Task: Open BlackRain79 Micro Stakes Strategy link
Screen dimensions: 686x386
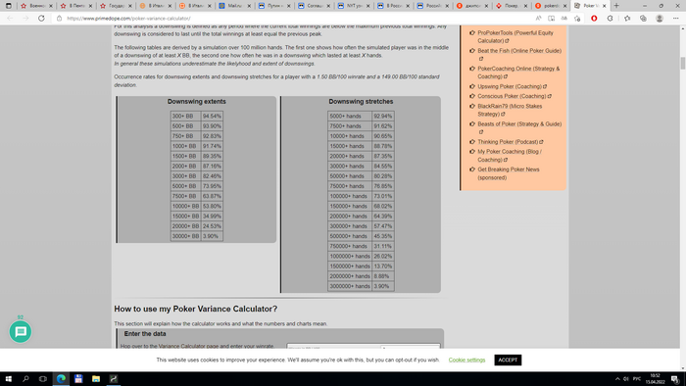Action: [510, 110]
